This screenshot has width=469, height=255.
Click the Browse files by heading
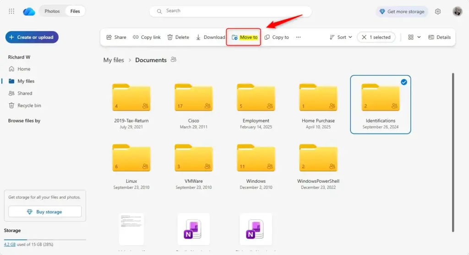(24, 121)
